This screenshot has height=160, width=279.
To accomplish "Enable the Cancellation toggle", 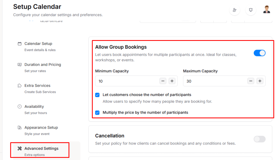I will [x=259, y=139].
